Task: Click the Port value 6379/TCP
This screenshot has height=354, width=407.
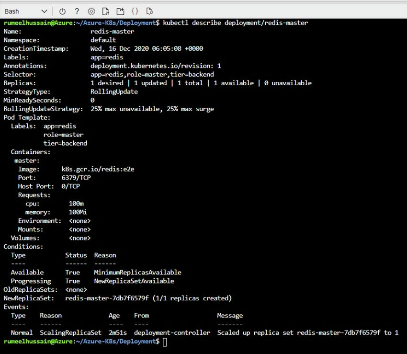Action: tap(76, 178)
